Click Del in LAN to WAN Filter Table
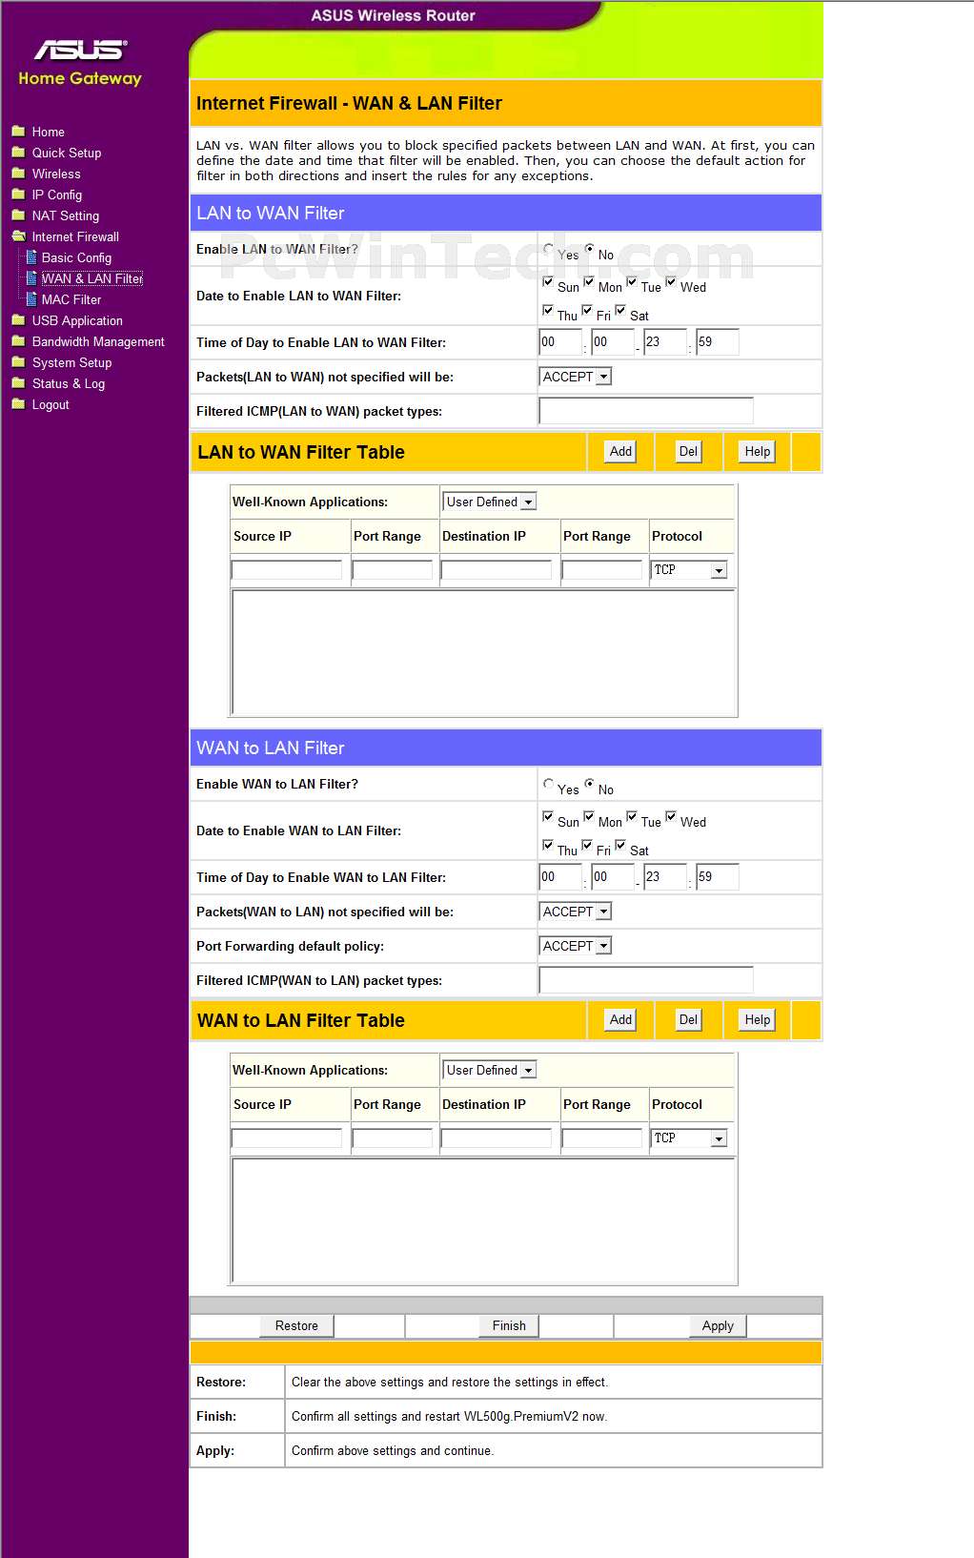 pos(688,451)
